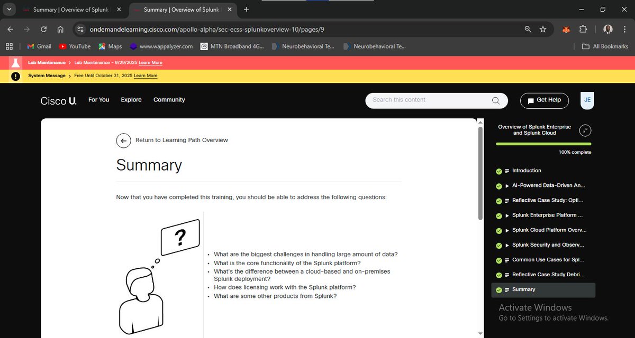Click the browser back arrow
Viewport: 635px width, 338px height.
tap(10, 30)
